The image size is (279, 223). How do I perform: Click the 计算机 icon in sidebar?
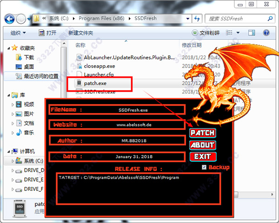14,151
